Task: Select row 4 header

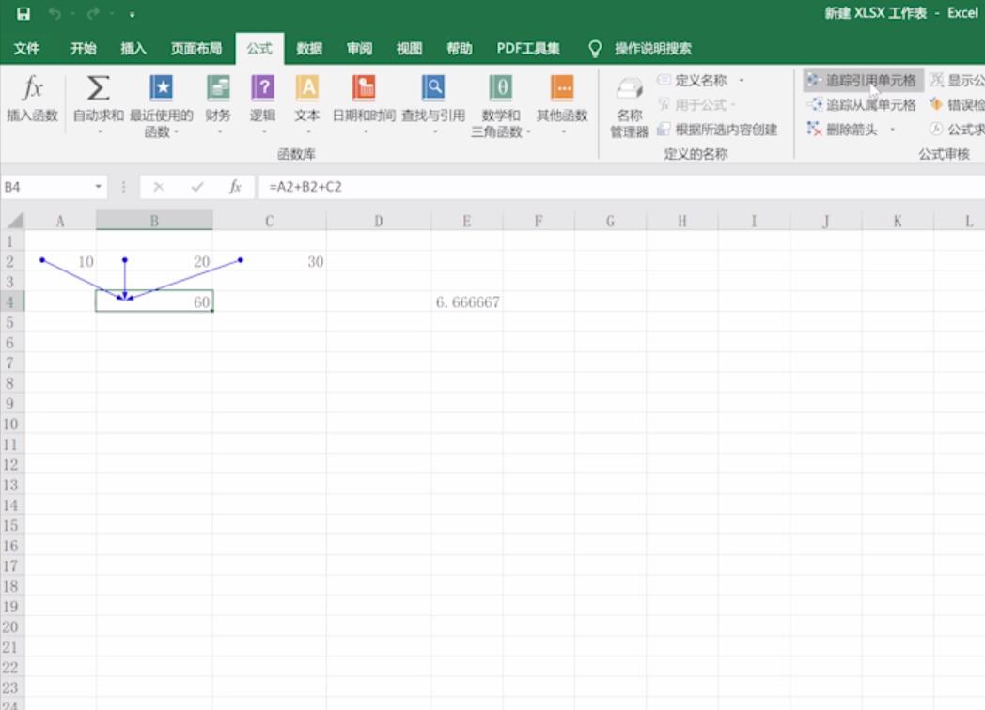Action: pos(12,302)
